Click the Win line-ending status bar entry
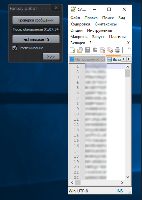Viewport: 142px width, 200px height. (x=72, y=191)
